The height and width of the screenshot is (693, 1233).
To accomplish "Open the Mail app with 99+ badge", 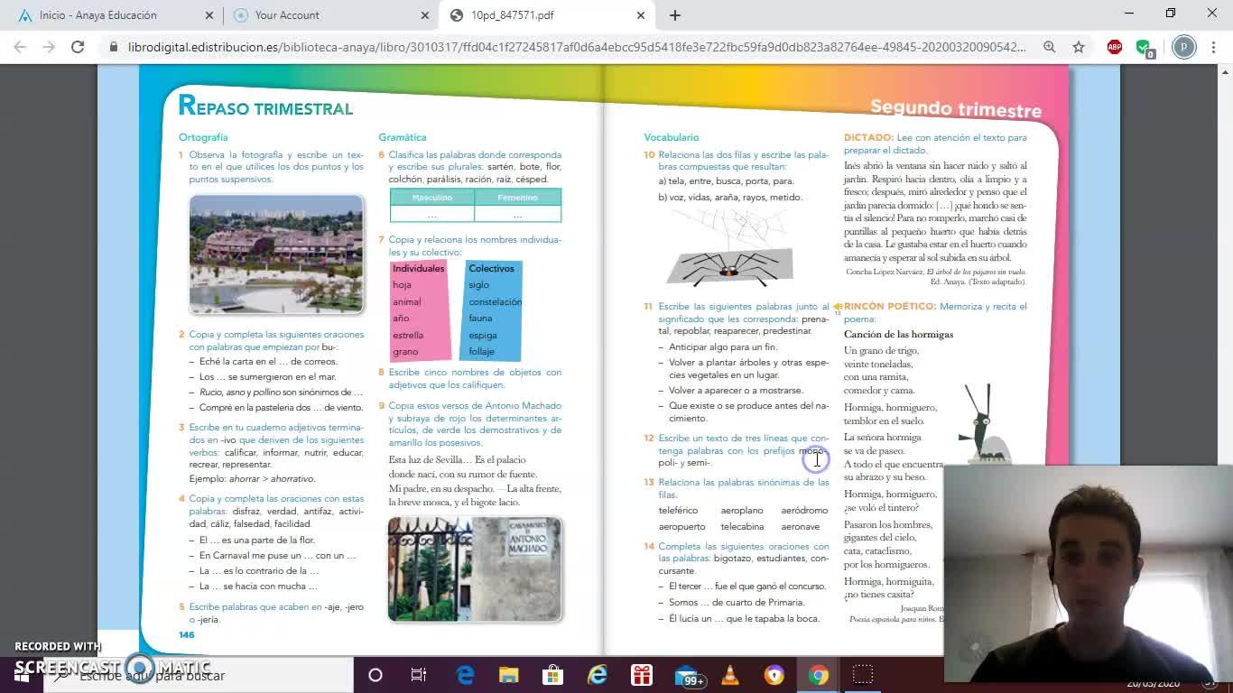I will tap(687, 675).
